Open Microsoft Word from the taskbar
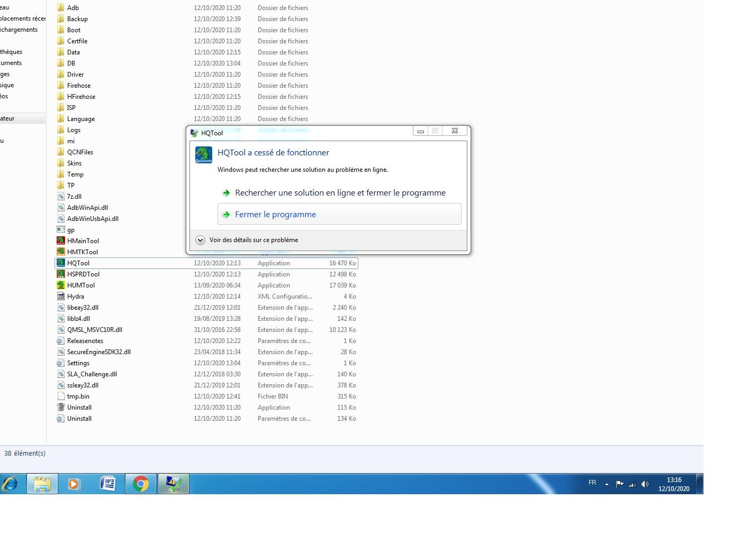 coord(108,484)
